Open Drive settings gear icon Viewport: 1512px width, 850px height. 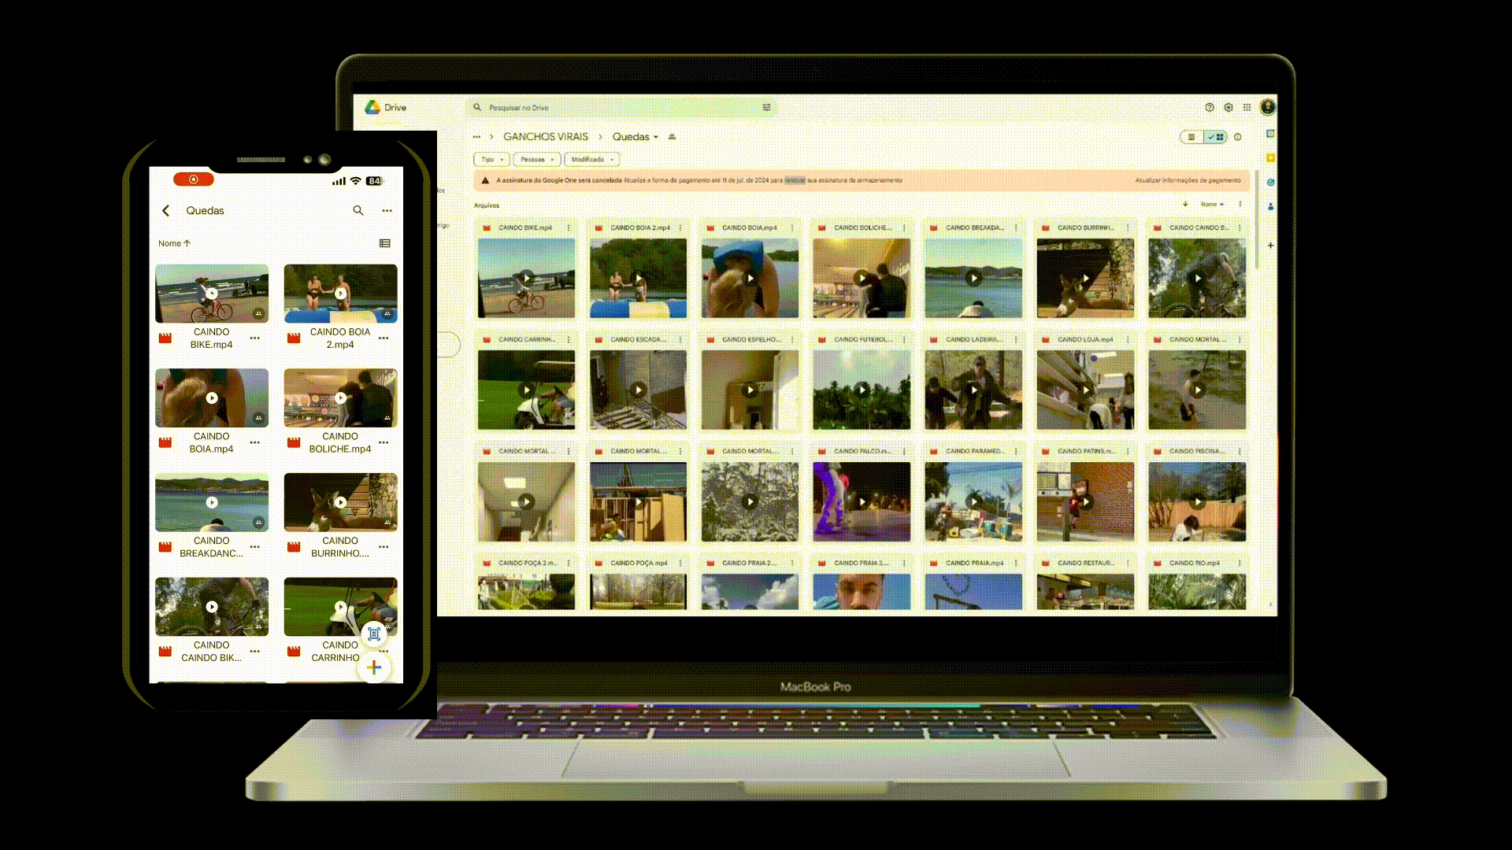pyautogui.click(x=1228, y=107)
